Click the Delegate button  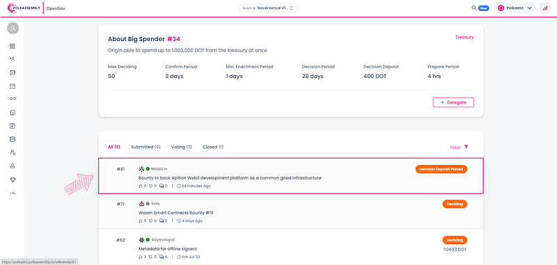pos(453,102)
